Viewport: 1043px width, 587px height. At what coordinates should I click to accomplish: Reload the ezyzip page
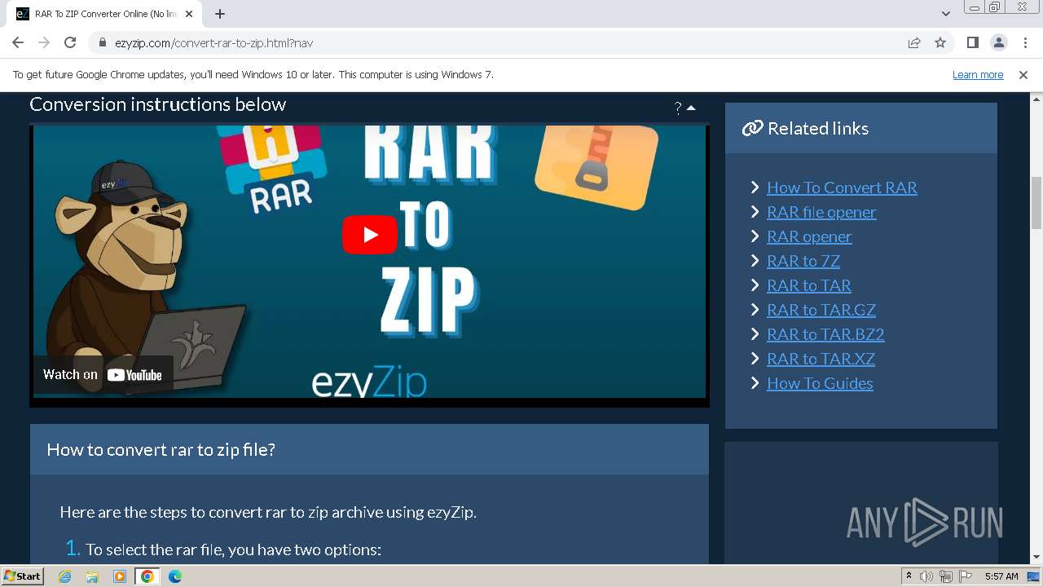pos(70,43)
